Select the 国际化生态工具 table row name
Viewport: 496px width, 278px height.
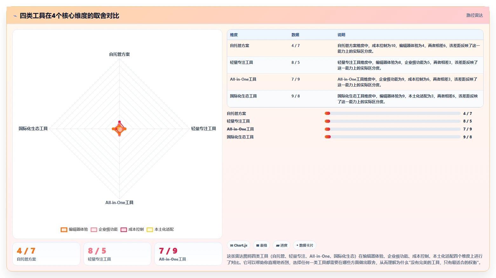243,96
